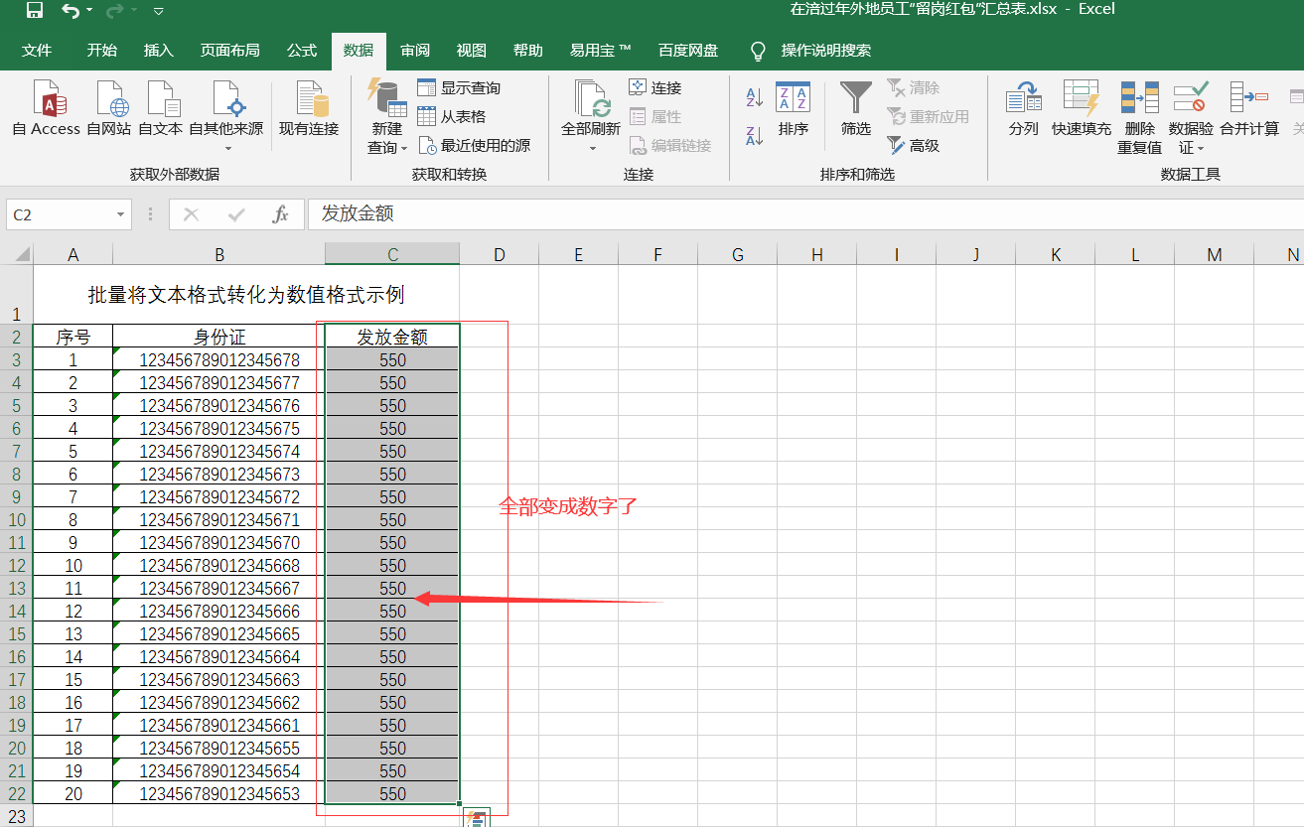1304x827 pixels.
Task: Open the Quick Access Toolbar customize arrow
Action: 160,11
